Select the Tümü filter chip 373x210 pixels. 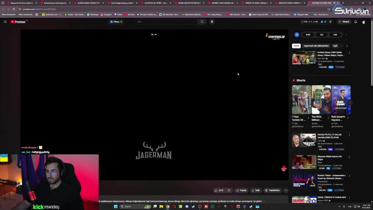click(296, 46)
